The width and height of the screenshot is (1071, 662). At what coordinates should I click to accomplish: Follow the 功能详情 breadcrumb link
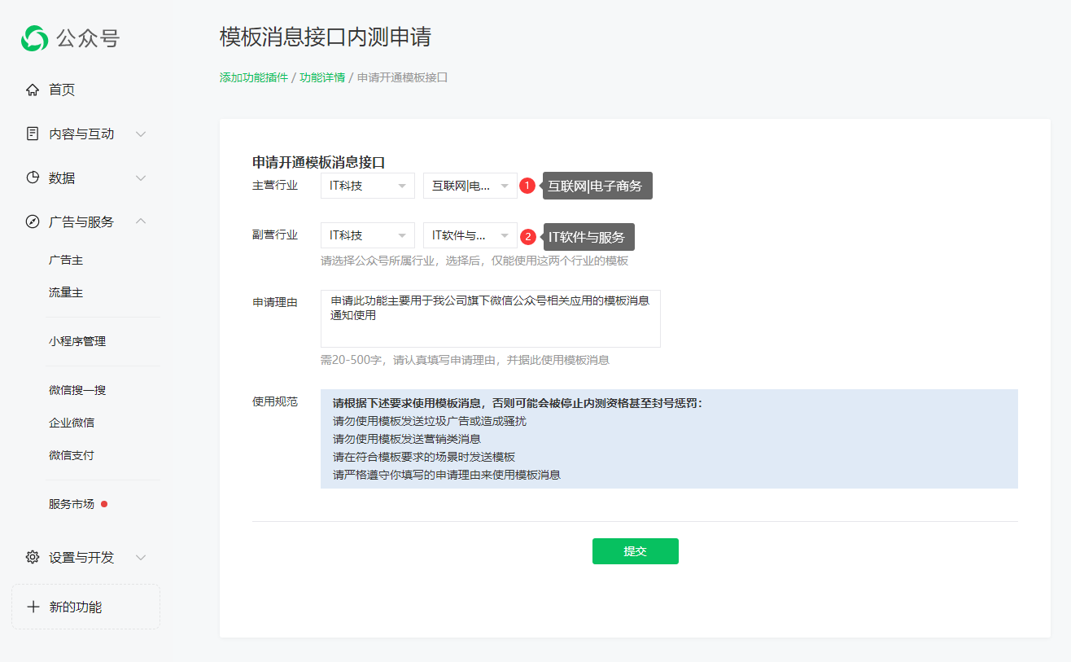click(x=322, y=77)
